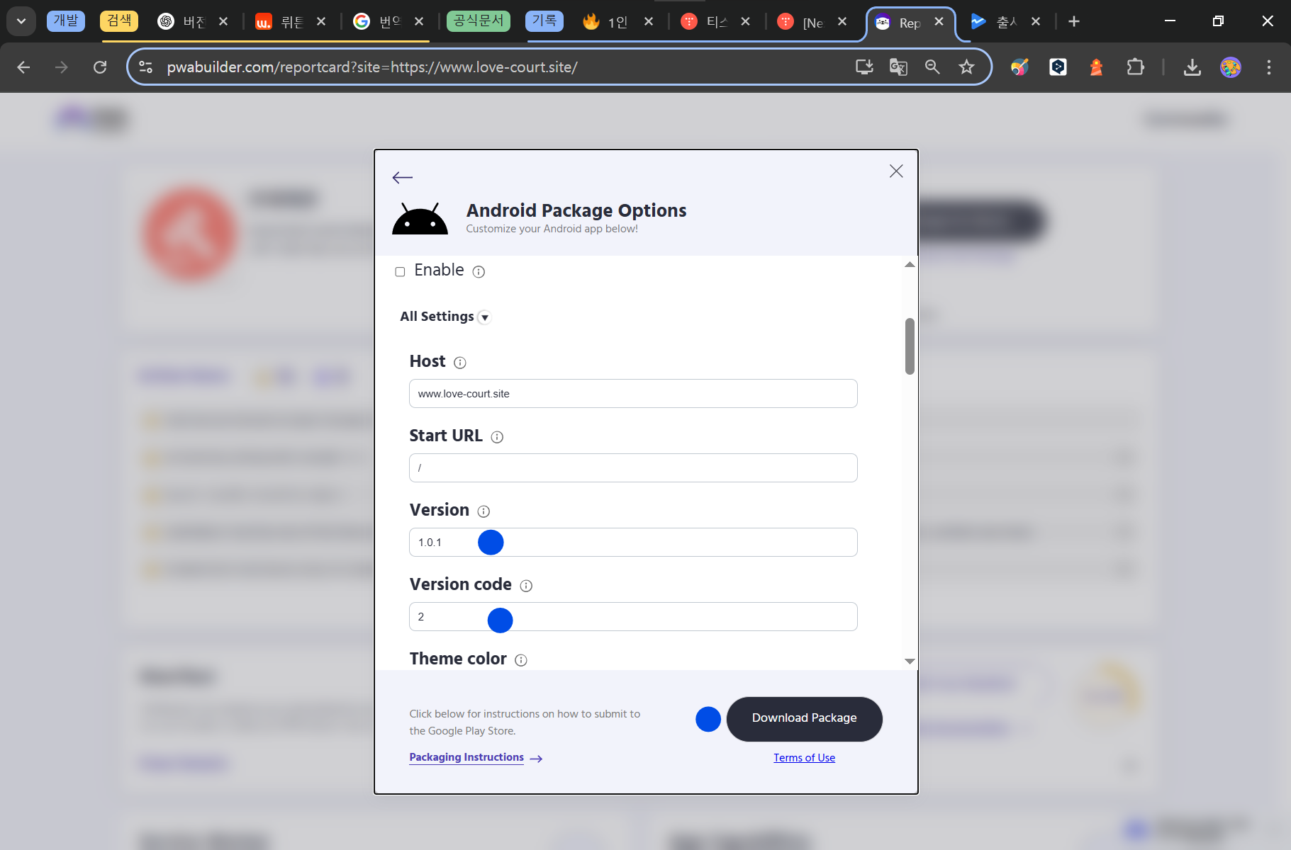
Task: Bookmark this page with the star
Action: click(x=966, y=67)
